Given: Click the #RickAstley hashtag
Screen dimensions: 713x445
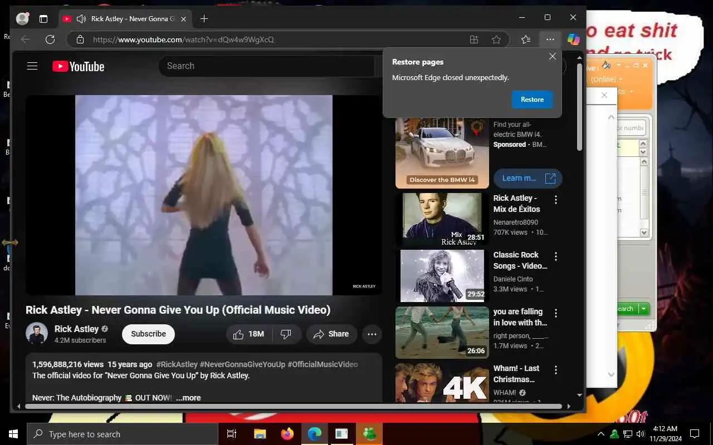Looking at the screenshot, I should 177,364.
